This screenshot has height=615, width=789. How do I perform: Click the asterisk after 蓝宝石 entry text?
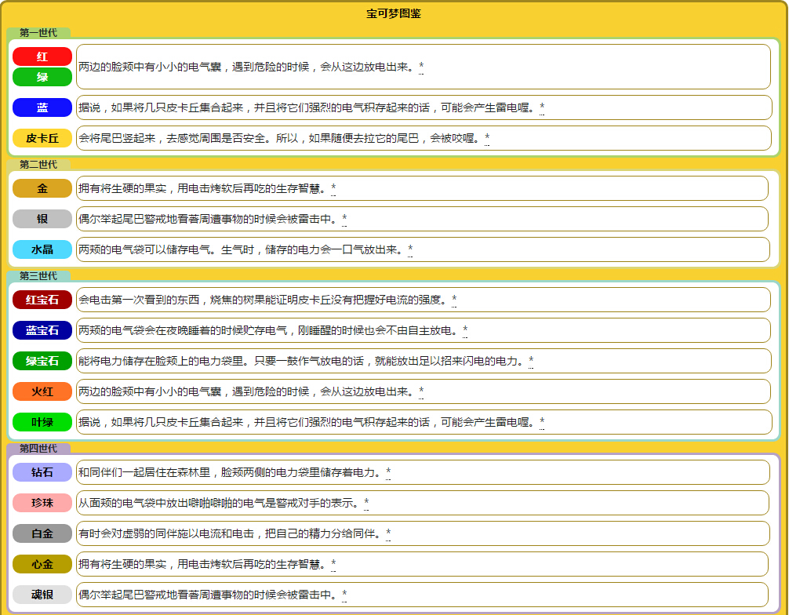465,331
